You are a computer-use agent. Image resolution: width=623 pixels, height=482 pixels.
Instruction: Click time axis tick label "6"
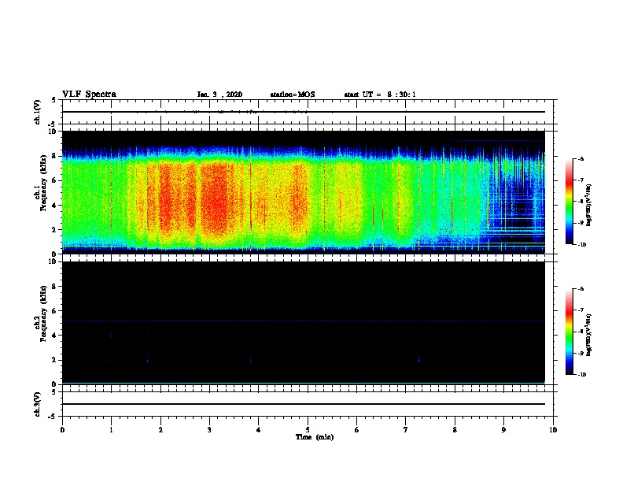pyautogui.click(x=356, y=430)
